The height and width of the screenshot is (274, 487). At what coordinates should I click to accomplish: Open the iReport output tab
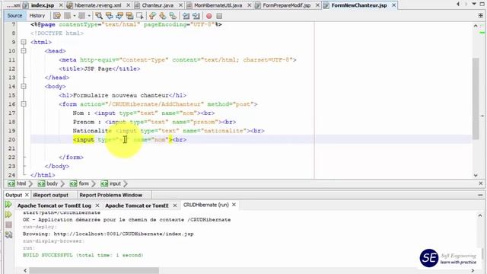tap(51, 195)
